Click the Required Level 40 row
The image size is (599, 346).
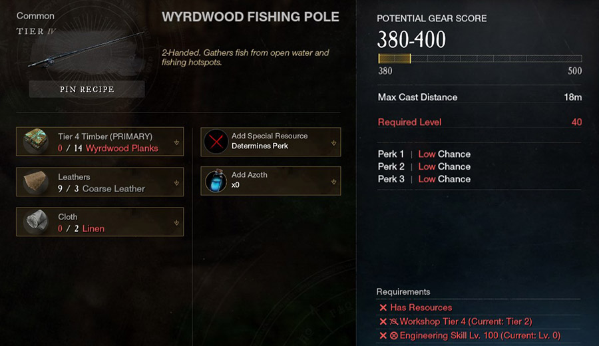[x=480, y=122]
